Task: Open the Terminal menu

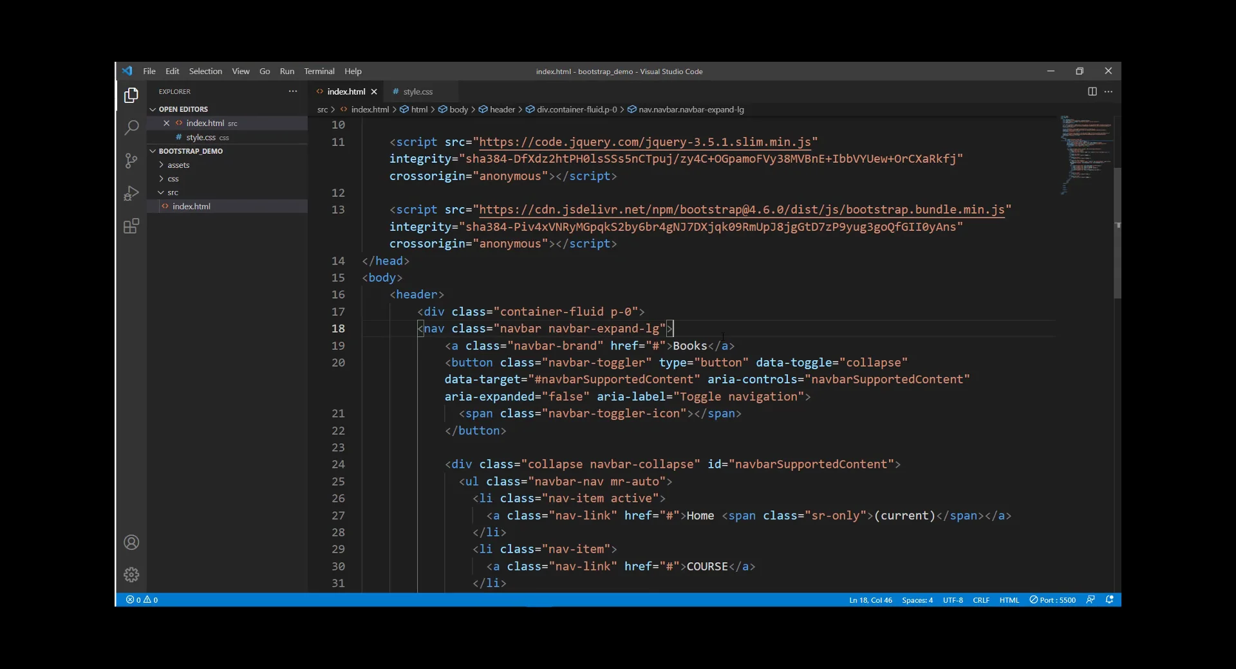Action: 319,71
